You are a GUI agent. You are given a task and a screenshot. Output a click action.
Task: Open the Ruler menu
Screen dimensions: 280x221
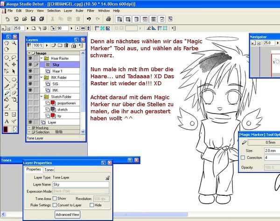click(x=79, y=11)
